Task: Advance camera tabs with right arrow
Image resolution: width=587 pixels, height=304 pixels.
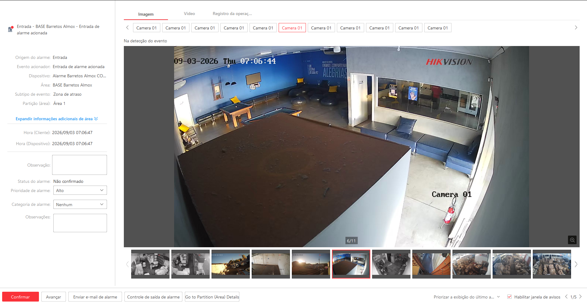Action: [576, 28]
